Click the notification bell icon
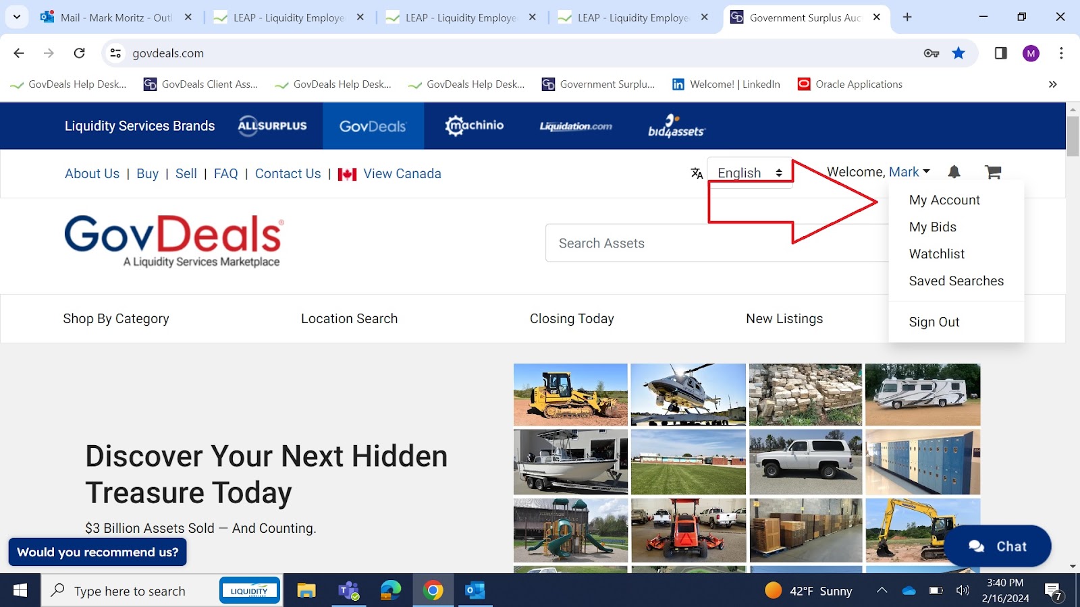 (x=954, y=172)
